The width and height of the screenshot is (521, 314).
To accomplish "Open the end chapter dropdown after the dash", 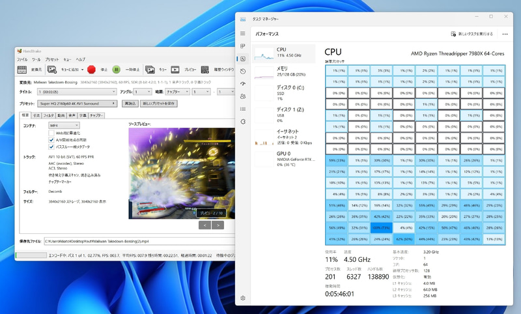I will (x=226, y=92).
